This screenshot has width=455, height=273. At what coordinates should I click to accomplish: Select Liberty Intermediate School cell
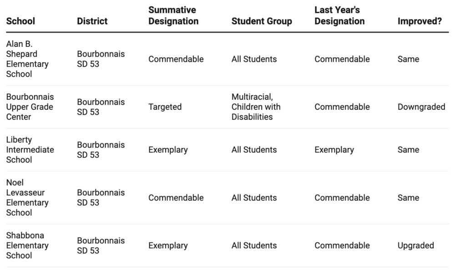[30, 150]
